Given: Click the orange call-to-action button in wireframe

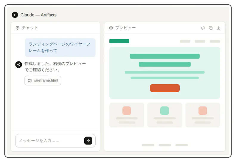Looking at the screenshot, I should click(x=165, y=88).
